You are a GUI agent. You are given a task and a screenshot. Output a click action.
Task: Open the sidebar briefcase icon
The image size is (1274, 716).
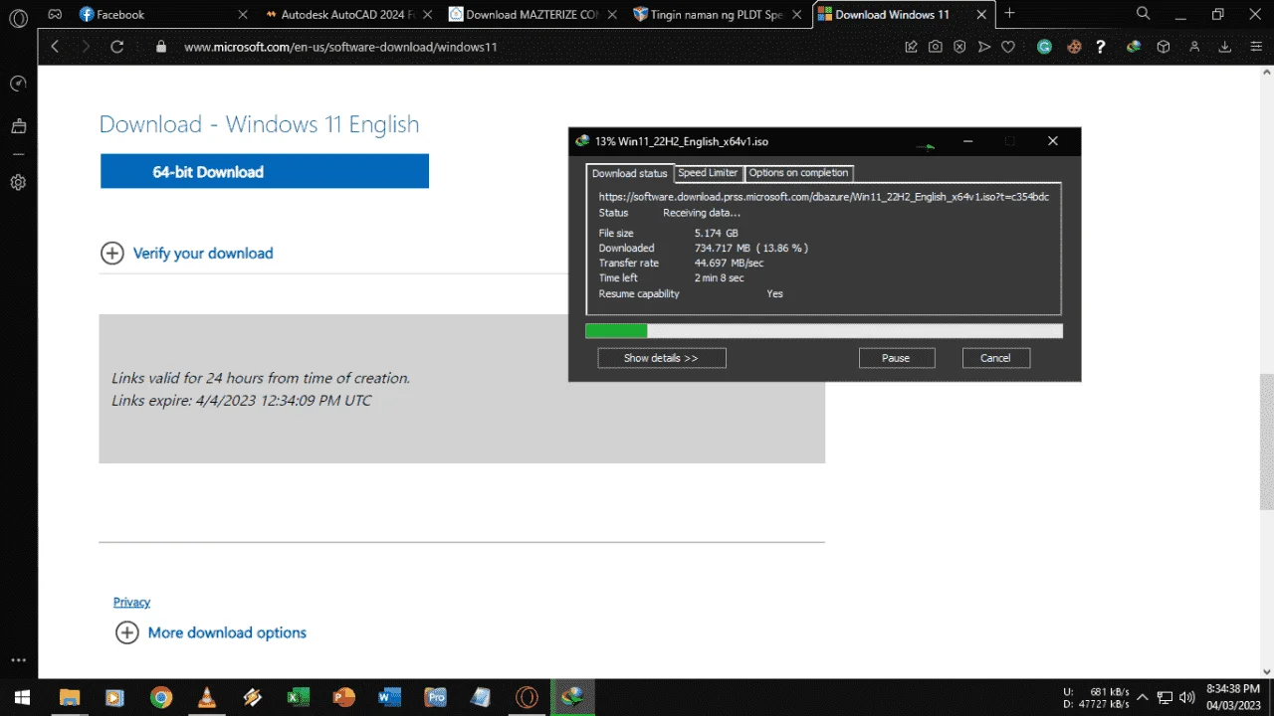tap(18, 126)
